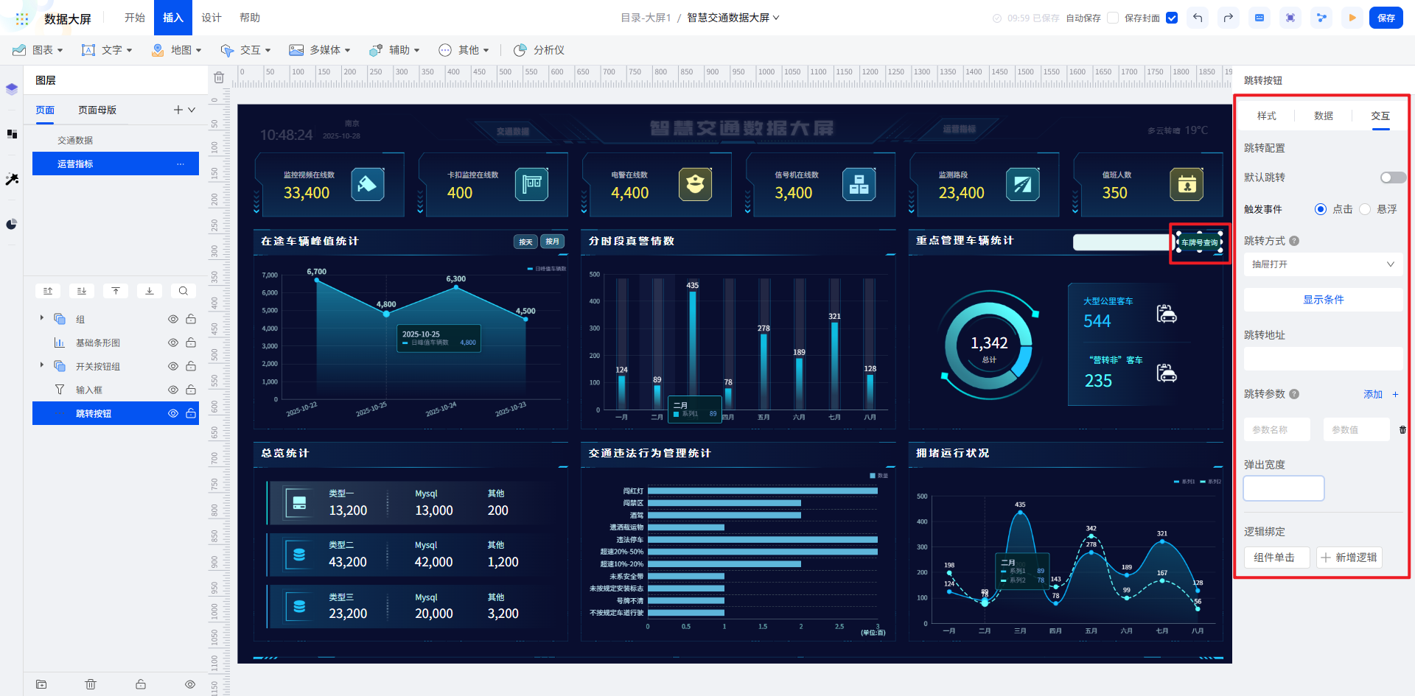Viewport: 1415px width, 696px height.
Task: Uncheck the 保存封面 checkbox
Action: [1172, 18]
